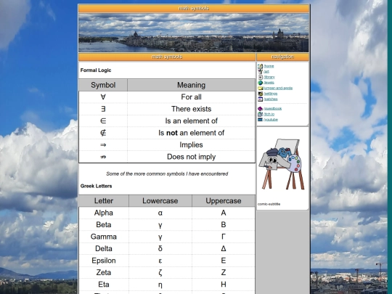Click the navigation panel header
Image resolution: width=392 pixels, height=294 pixels.
[x=283, y=57]
